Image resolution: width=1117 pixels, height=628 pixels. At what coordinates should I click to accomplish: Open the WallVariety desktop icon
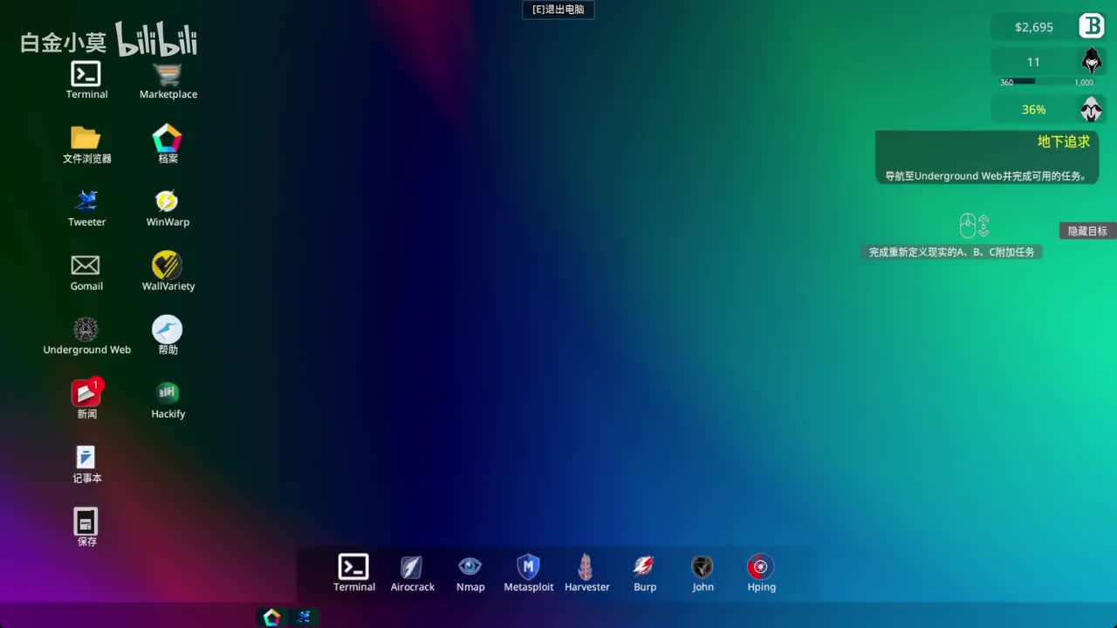(167, 265)
